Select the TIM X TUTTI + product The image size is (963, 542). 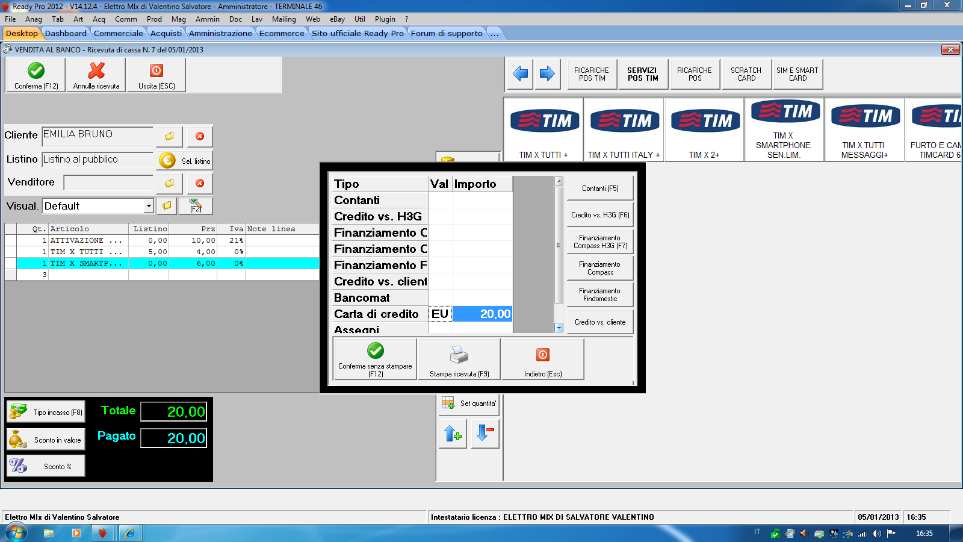(x=543, y=129)
